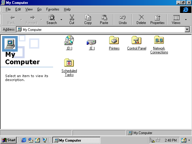Open the Favorites menu
This screenshot has height=144, width=192.
pyautogui.click(x=53, y=9)
